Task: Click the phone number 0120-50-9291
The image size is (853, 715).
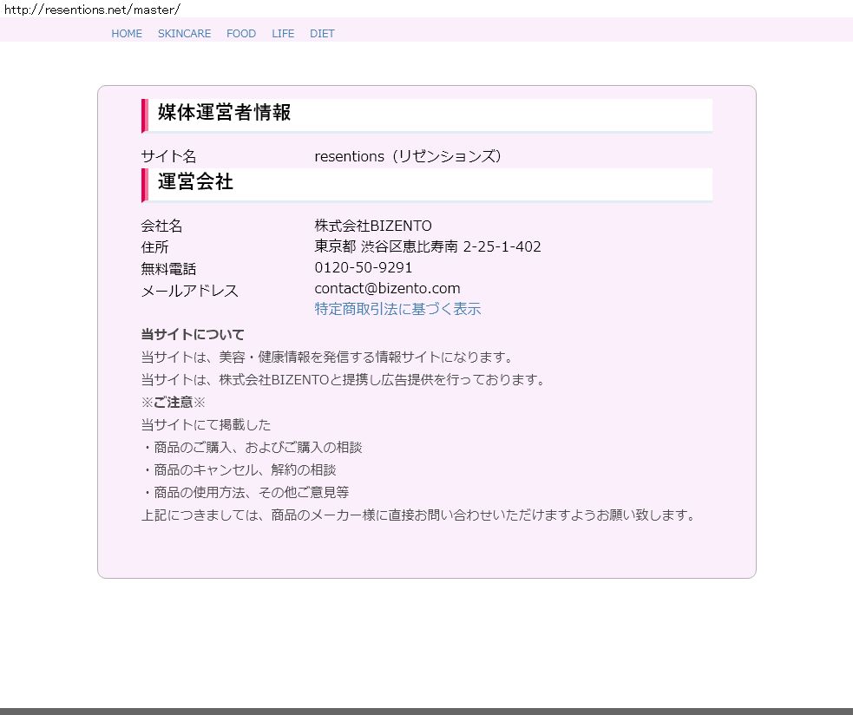Action: 364,267
